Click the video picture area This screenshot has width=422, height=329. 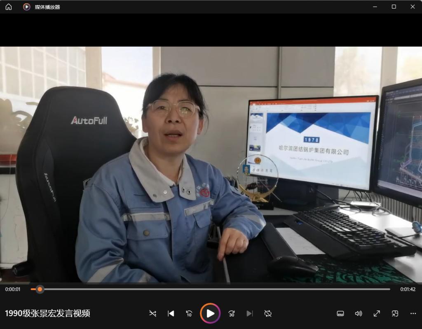[x=211, y=164]
